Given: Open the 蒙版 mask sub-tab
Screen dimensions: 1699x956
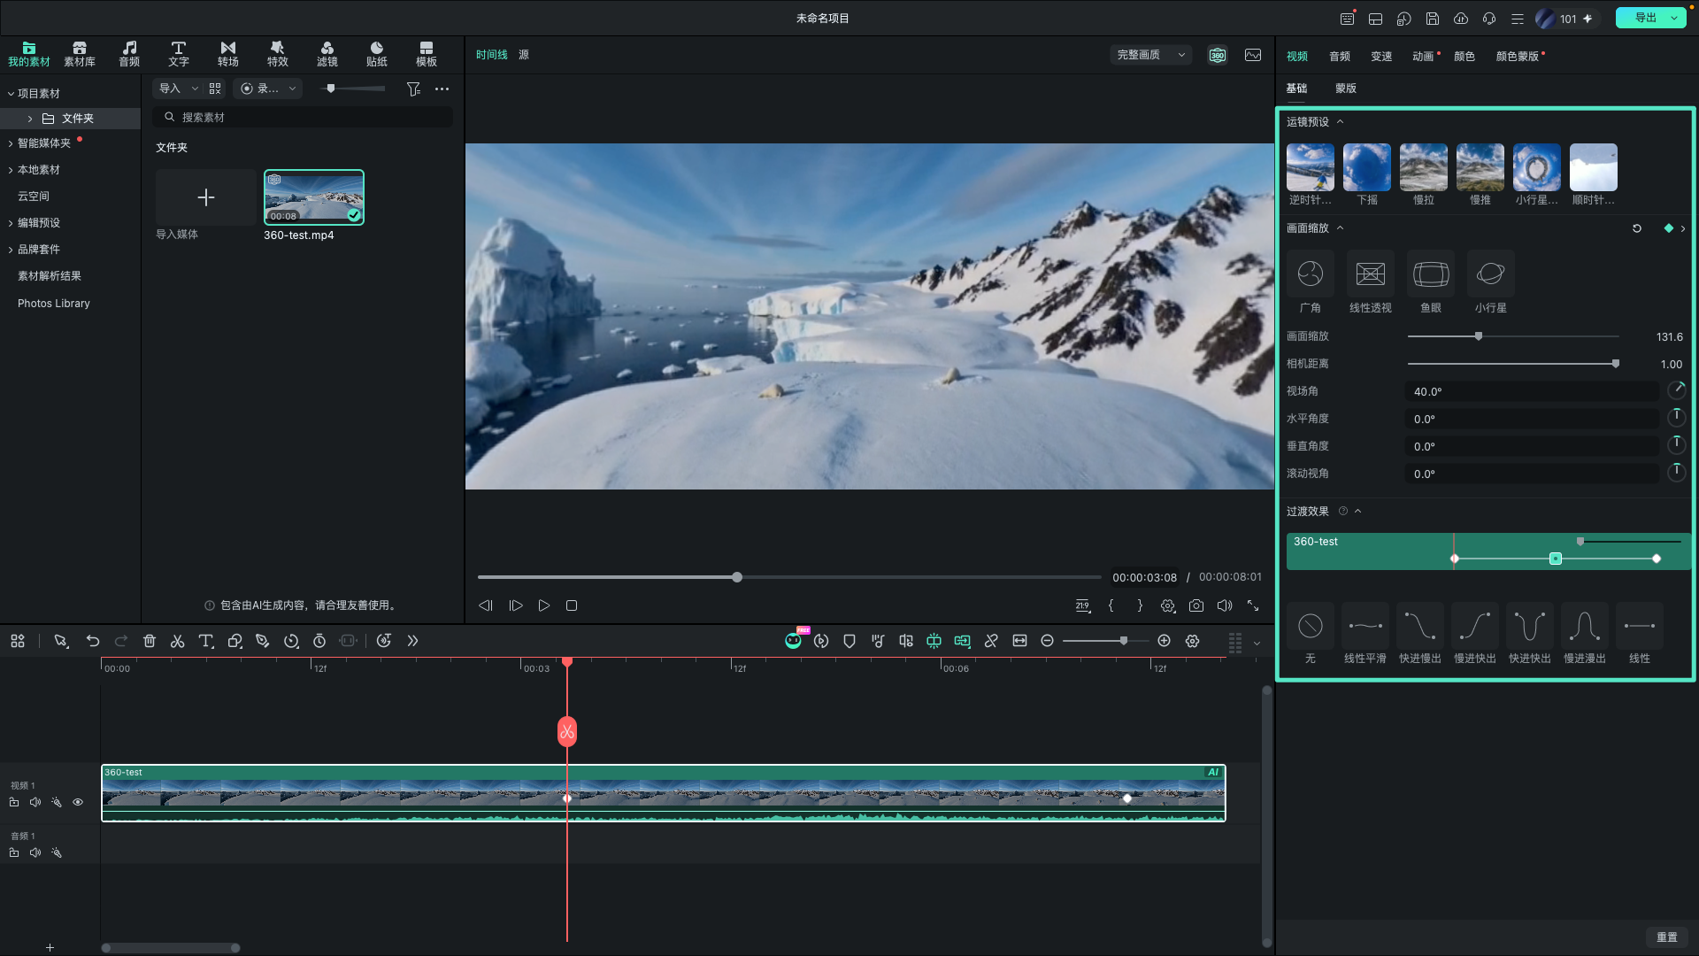Looking at the screenshot, I should point(1346,89).
